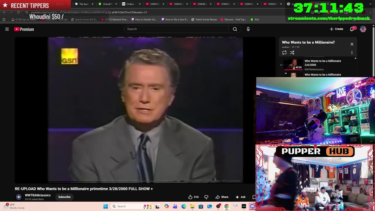Open Copilot from the taskbar
375x211 pixels.
166,207
